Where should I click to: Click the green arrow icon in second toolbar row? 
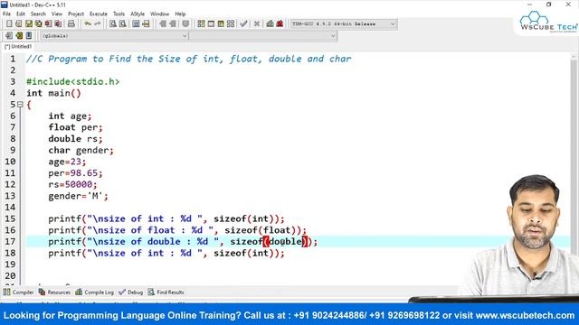pos(19,36)
